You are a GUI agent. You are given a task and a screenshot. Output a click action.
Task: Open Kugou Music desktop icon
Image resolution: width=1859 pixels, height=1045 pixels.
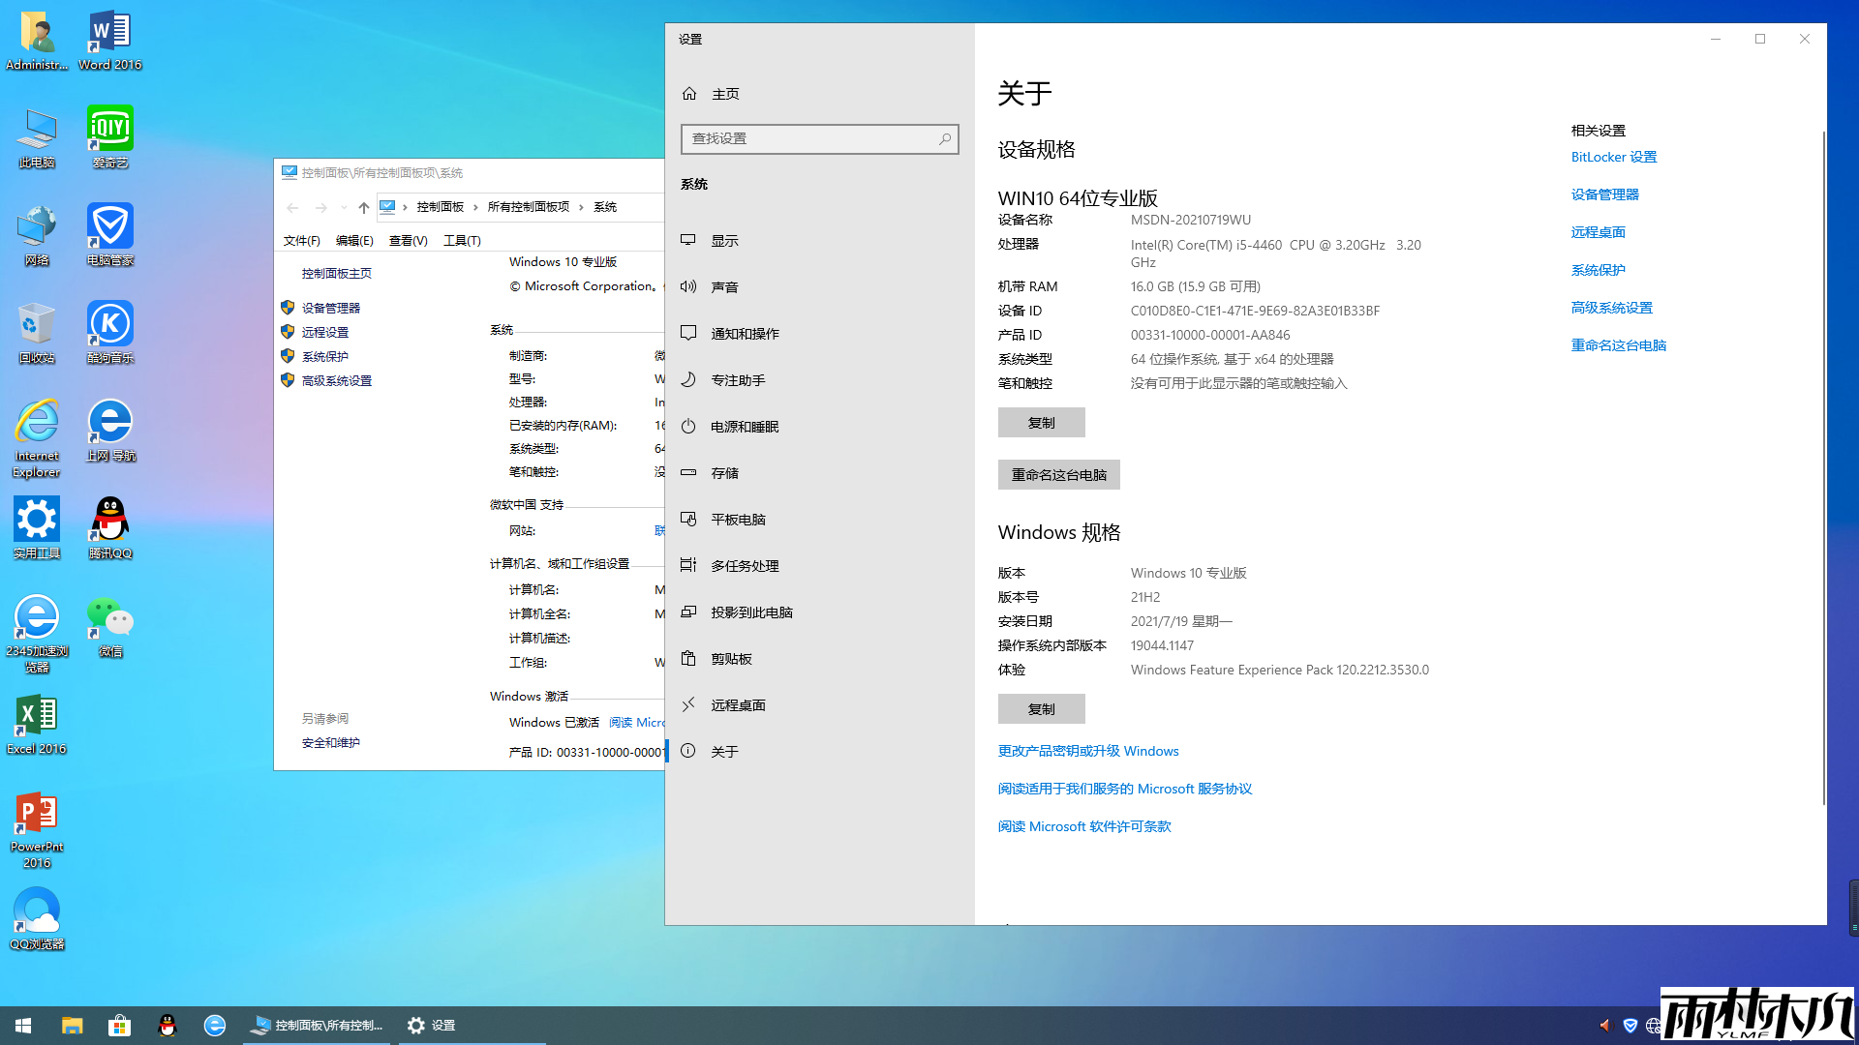(x=109, y=333)
